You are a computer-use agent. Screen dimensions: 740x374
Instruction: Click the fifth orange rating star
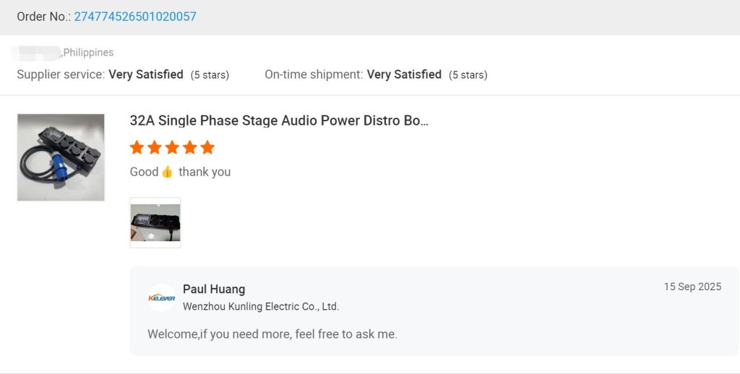(x=207, y=147)
